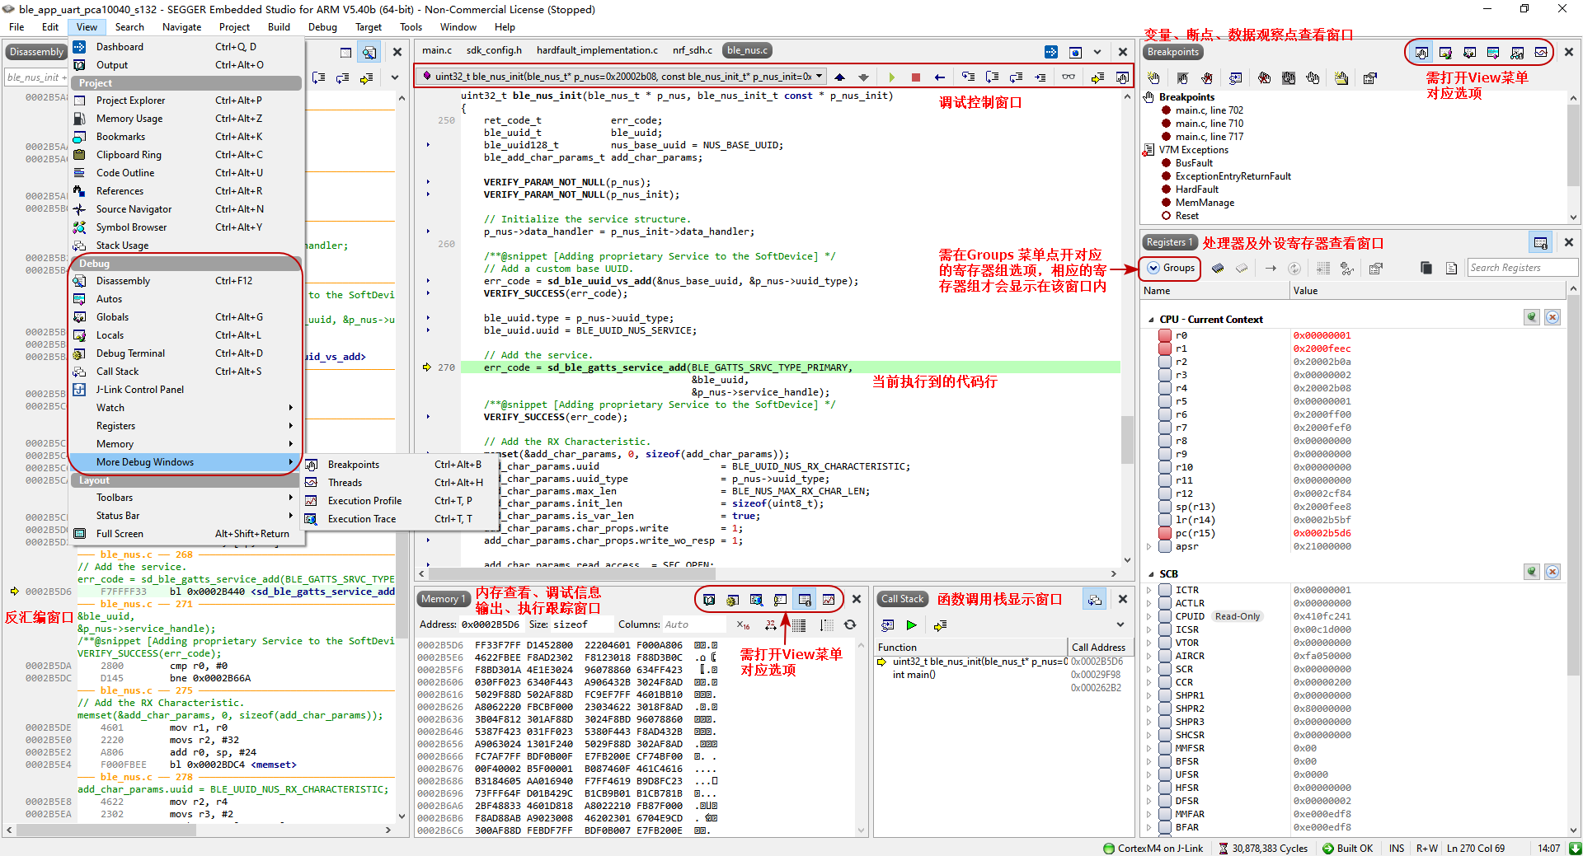The height and width of the screenshot is (856, 1583).
Task: Select Execution Profile from the submenu
Action: [365, 500]
